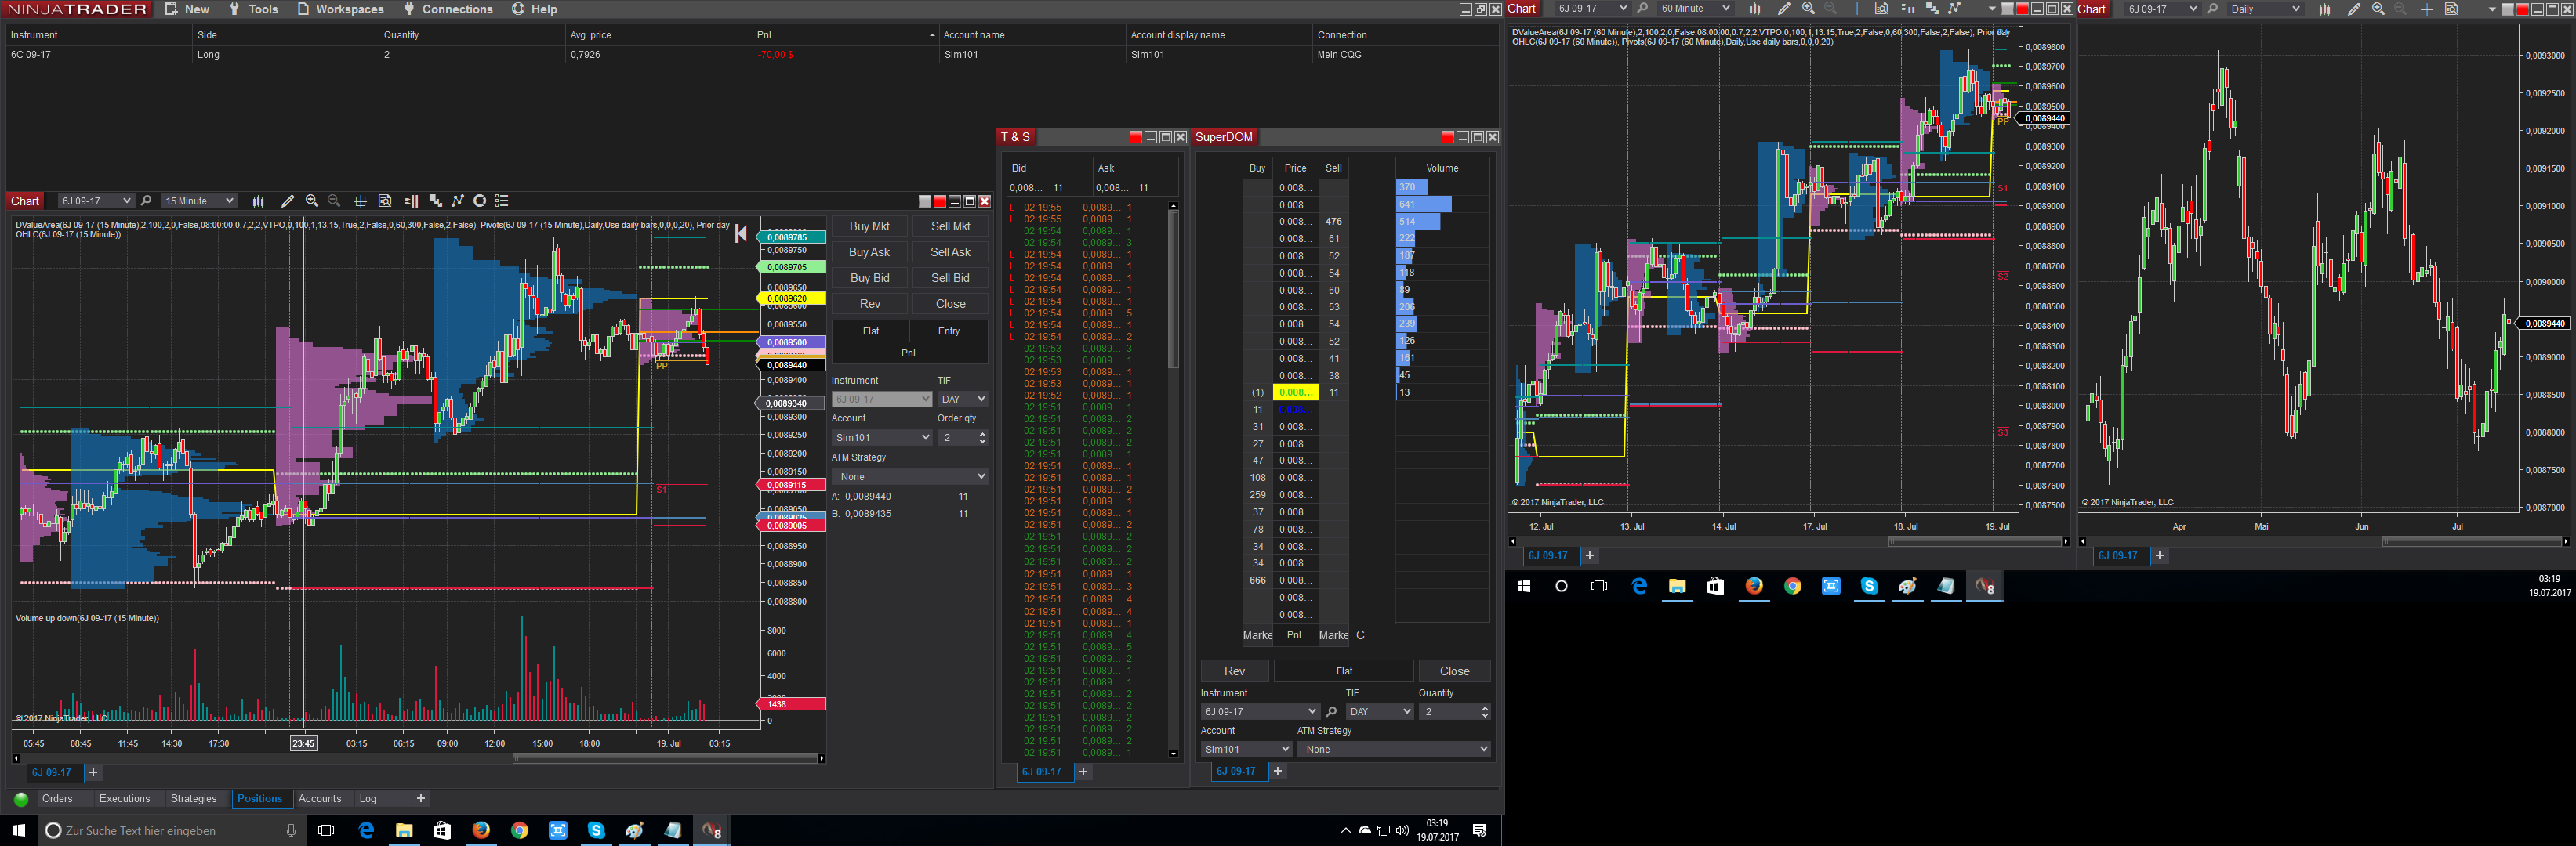This screenshot has width=2576, height=846.
Task: Select the drawing pencil in 15 Minute chart
Action: 288,201
